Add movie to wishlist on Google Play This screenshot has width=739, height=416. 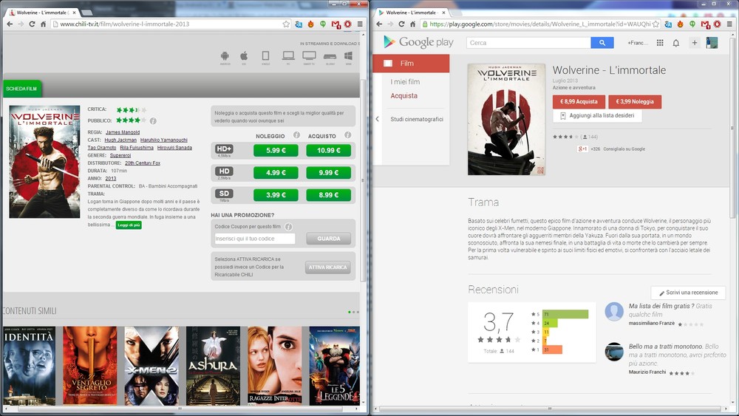597,116
